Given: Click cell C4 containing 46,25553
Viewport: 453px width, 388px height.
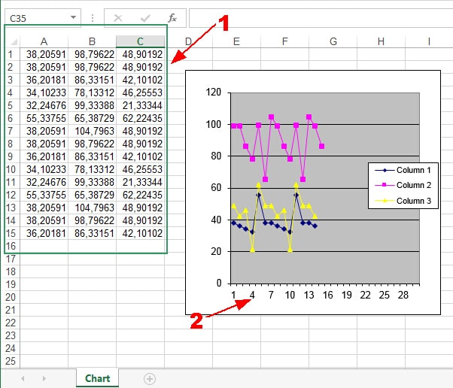Looking at the screenshot, I should 140,92.
